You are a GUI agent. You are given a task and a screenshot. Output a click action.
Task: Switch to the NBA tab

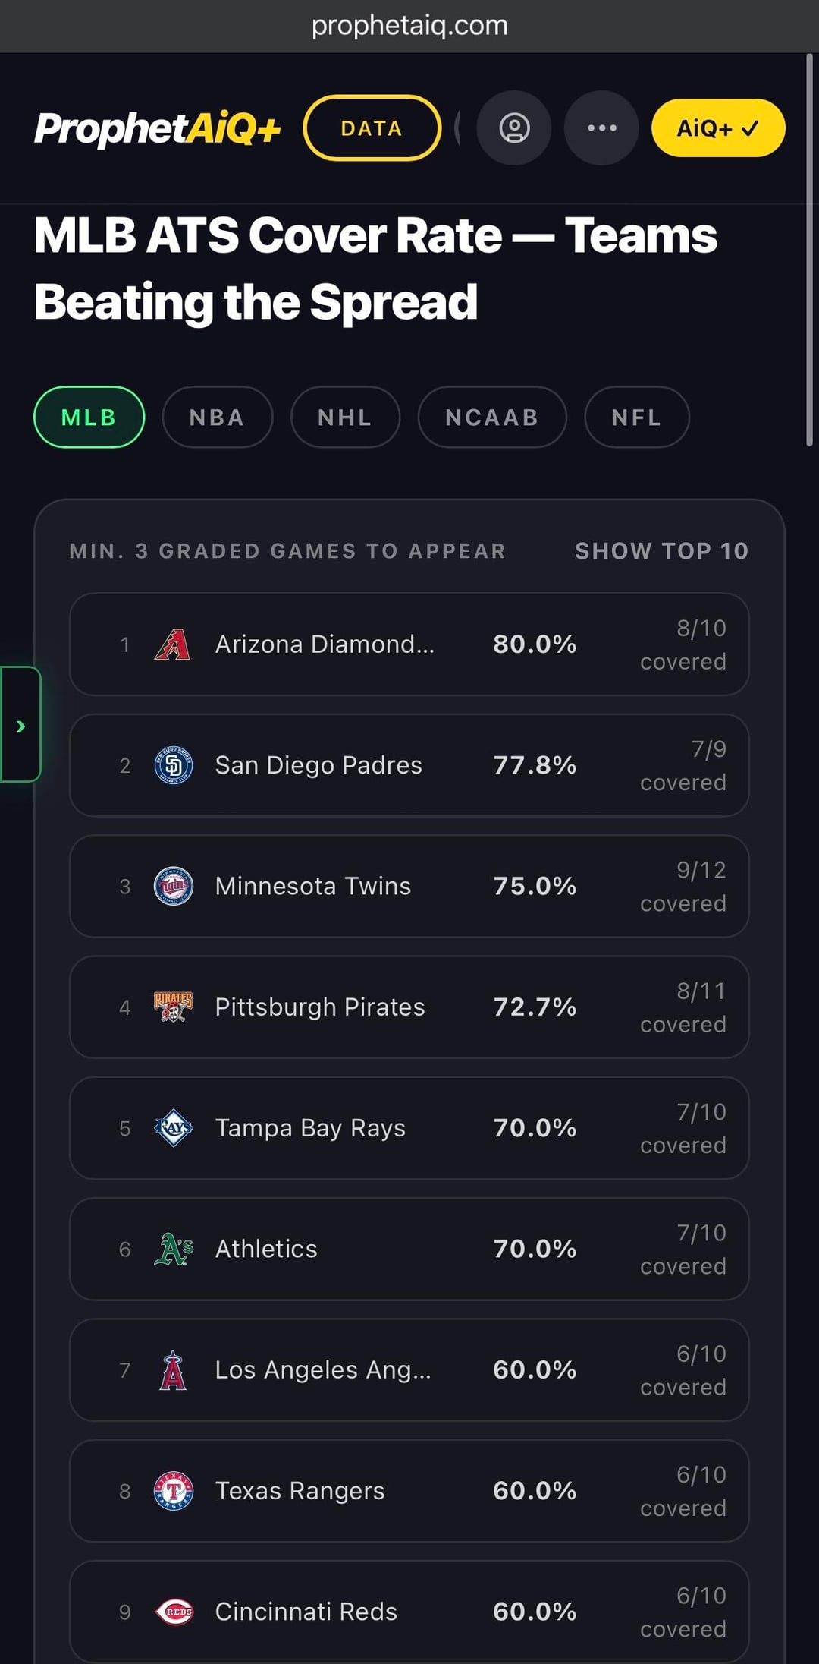[217, 418]
